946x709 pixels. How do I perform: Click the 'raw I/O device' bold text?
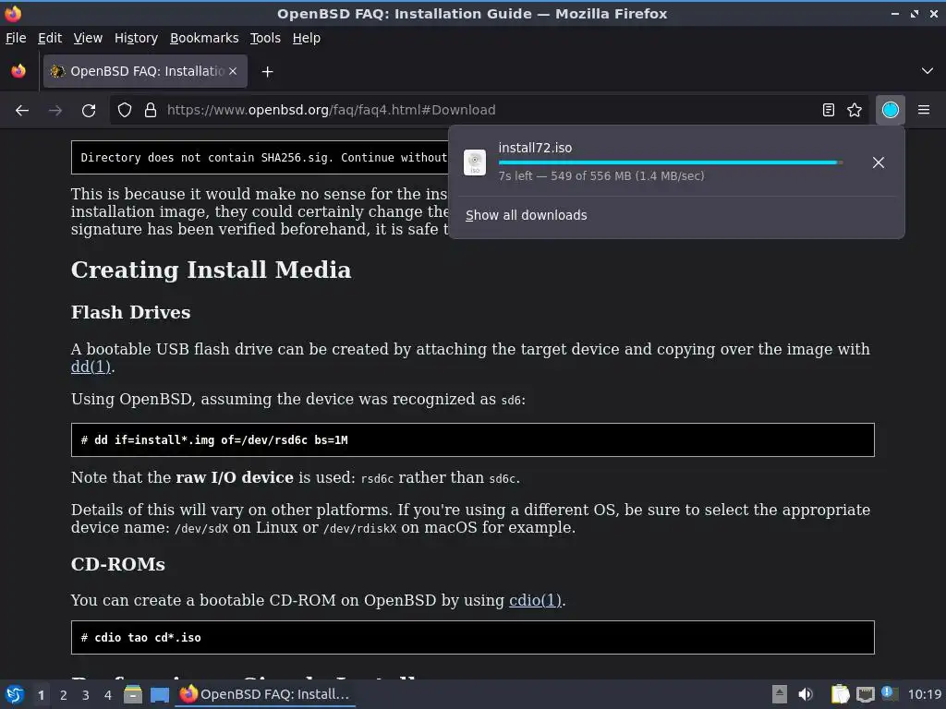[x=235, y=477]
